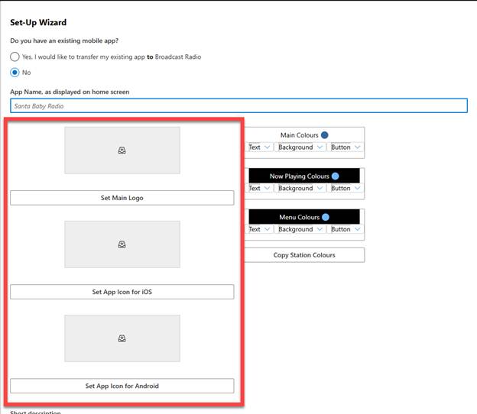
Task: Click the 'Main Colours' header text
Action: pos(300,135)
